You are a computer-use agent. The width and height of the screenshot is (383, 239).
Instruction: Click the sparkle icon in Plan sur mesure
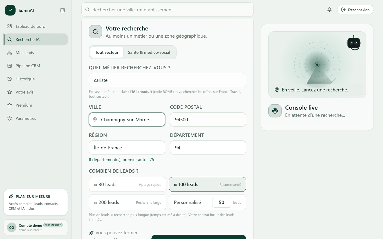pos(11,196)
